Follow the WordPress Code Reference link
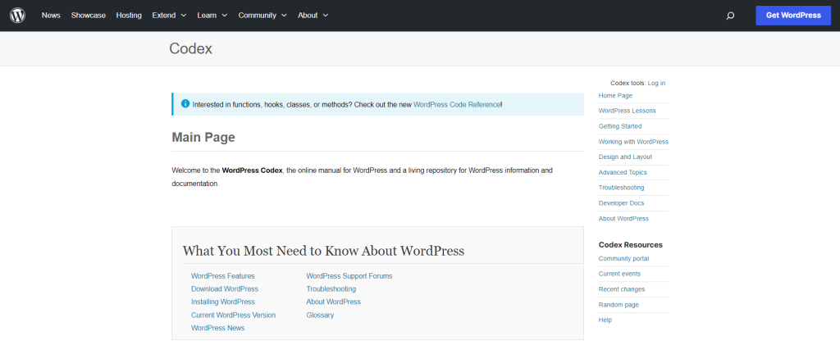This screenshot has height=350, width=840. point(456,105)
